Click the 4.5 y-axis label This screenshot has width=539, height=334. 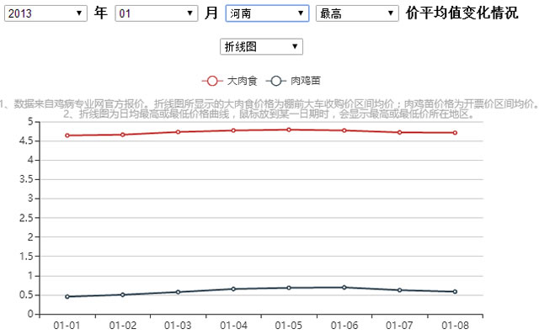tap(26, 141)
